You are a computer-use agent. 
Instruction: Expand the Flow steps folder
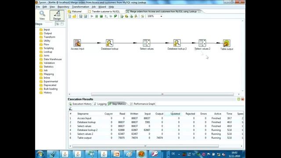point(44,44)
